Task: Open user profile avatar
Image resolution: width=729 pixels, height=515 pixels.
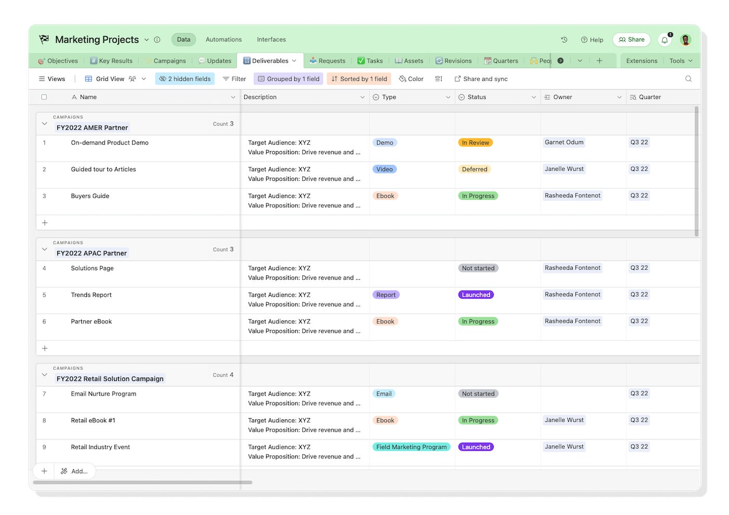Action: pos(686,40)
